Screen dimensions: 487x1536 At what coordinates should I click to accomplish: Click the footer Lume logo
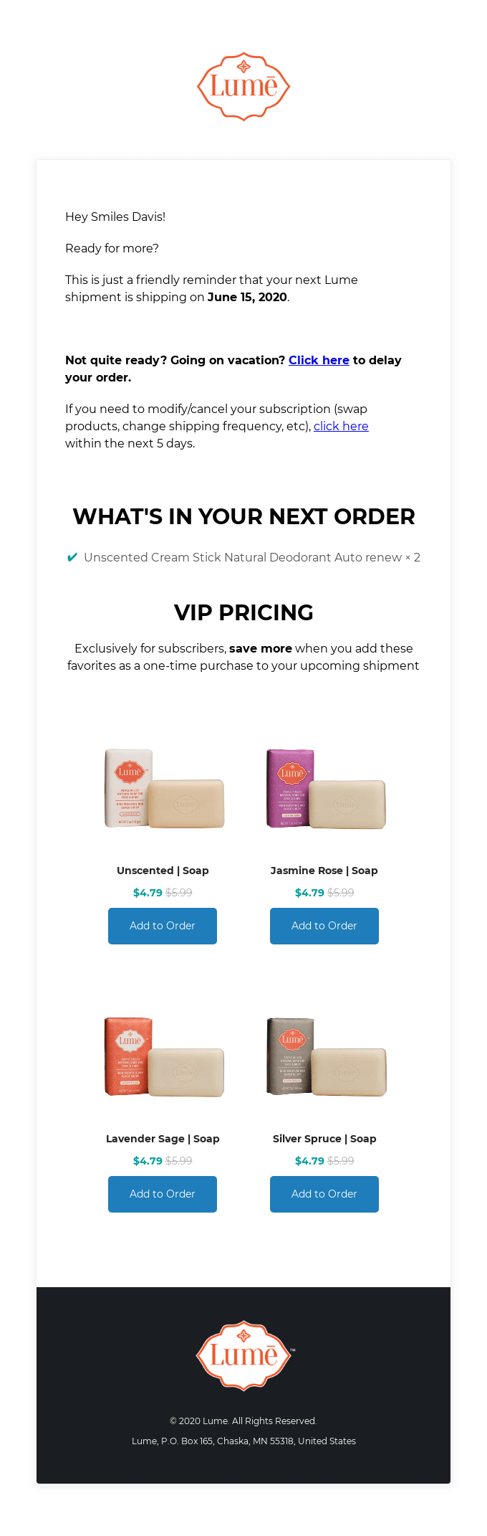pyautogui.click(x=244, y=1355)
